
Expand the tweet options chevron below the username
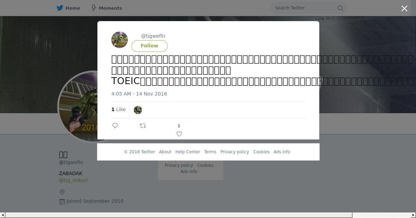pyautogui.click(x=140, y=55)
